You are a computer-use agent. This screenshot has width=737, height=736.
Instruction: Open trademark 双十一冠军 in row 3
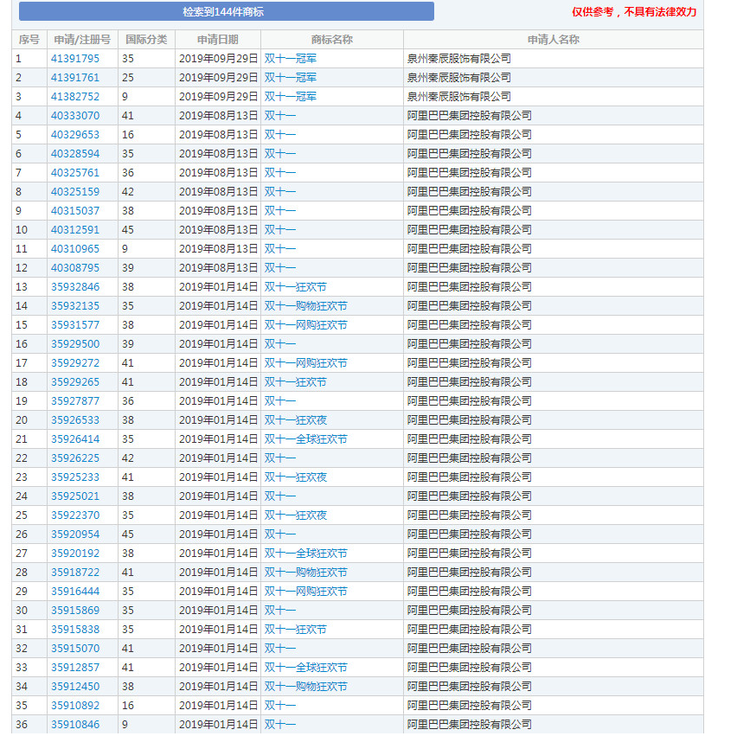click(x=291, y=97)
